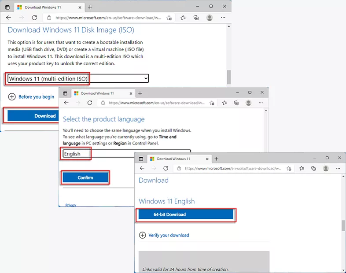
Task: Open Settings and more menu in middle window
Action: (261, 103)
